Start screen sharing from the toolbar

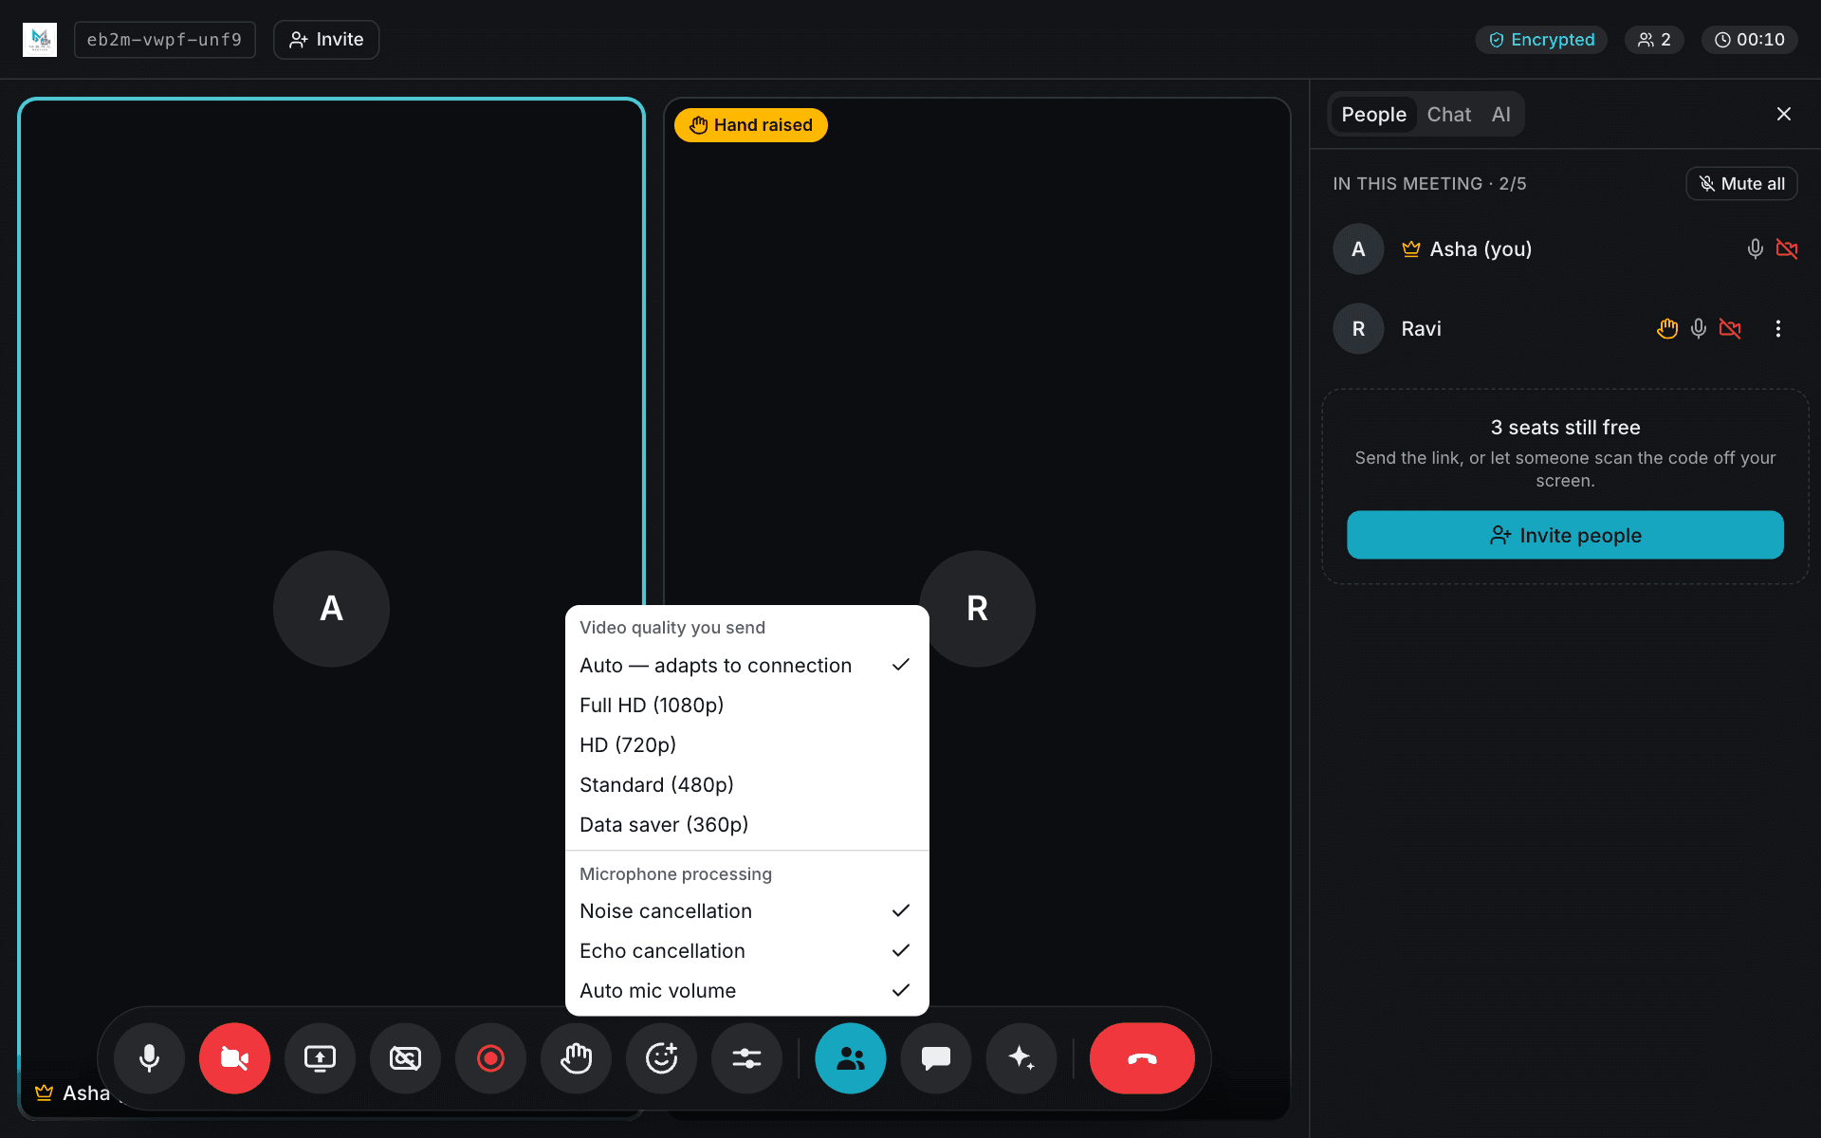tap(320, 1057)
